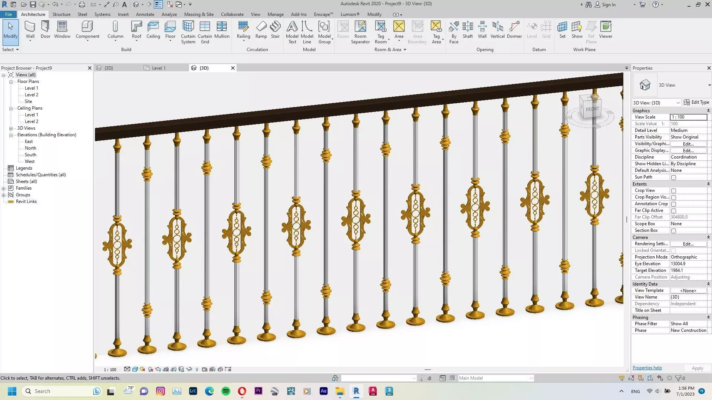
Task: Enable the Sun Path checkbox
Action: point(674,177)
